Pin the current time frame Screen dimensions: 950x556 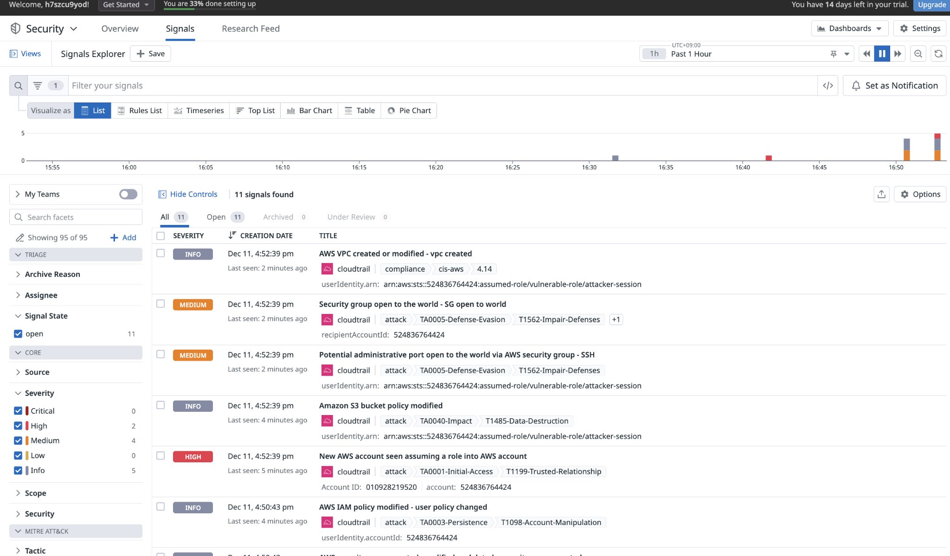coord(833,53)
